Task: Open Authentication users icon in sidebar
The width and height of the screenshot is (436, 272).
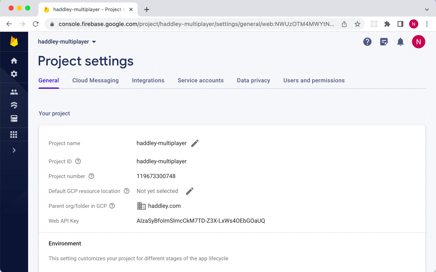Action: coord(14,92)
